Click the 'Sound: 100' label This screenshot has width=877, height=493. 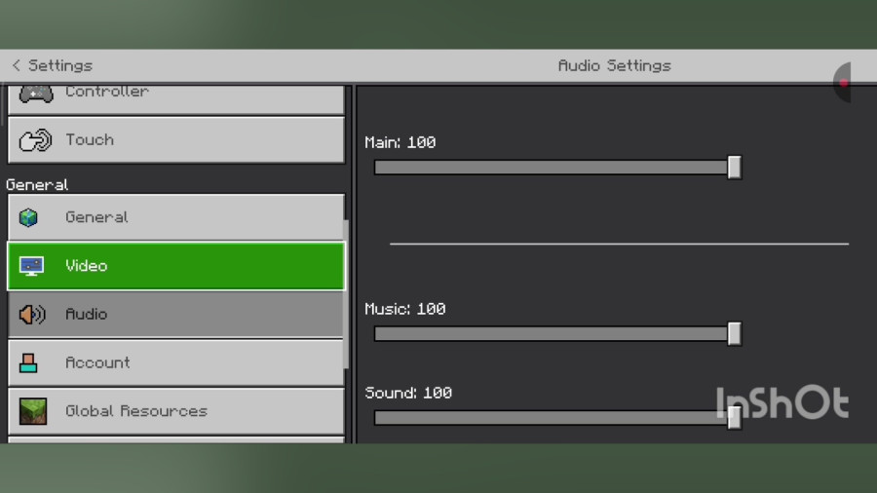(408, 393)
